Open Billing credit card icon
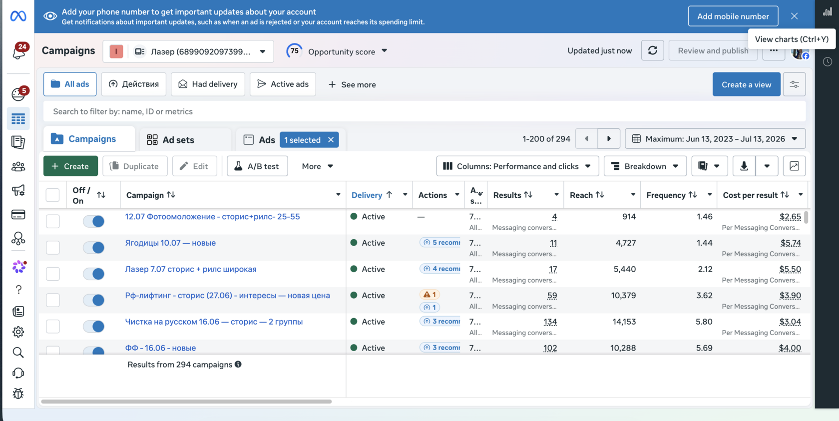The image size is (839, 421). 18,215
